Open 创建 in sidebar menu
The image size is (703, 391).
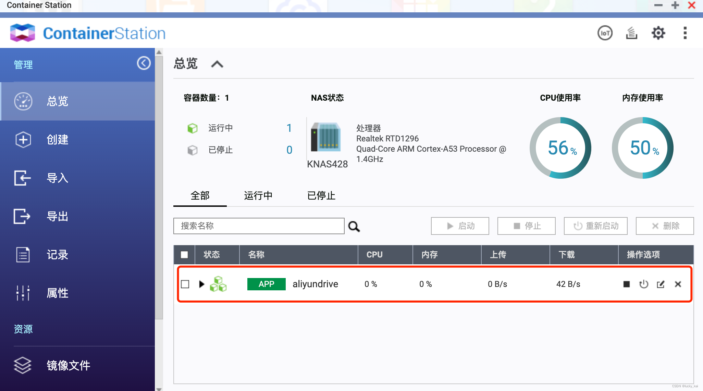(x=58, y=140)
